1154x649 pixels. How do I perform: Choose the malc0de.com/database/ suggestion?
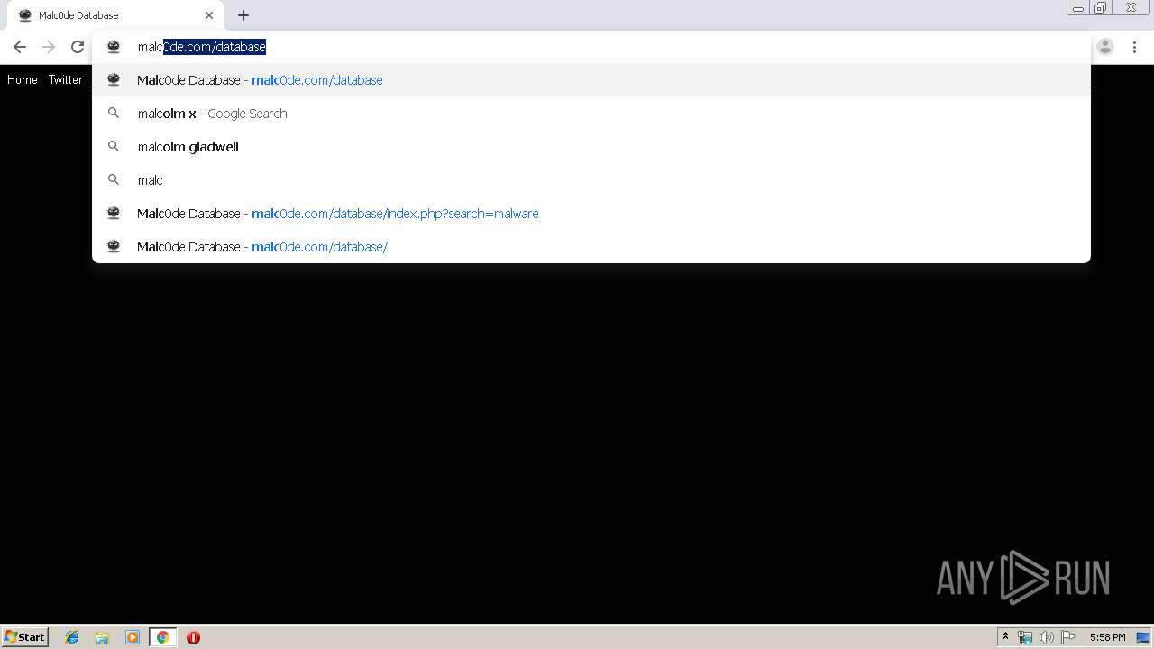pyautogui.click(x=591, y=247)
